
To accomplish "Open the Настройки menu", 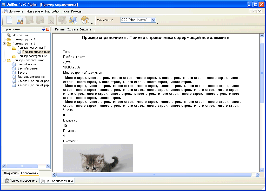I will pos(52,11).
